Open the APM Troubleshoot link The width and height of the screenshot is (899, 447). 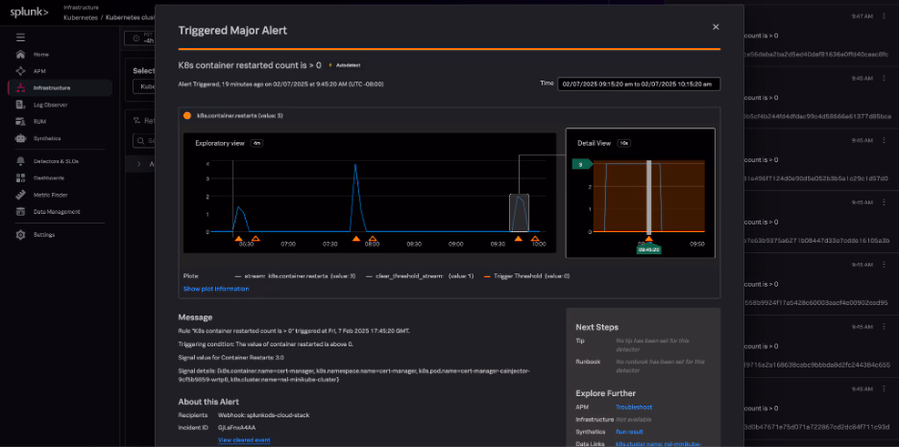tap(634, 408)
